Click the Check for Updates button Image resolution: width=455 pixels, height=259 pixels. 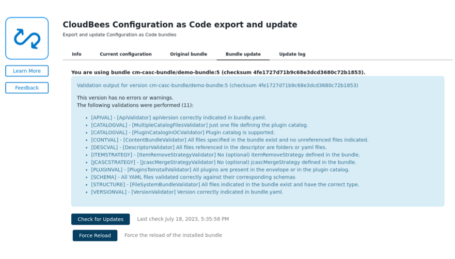(x=100, y=219)
